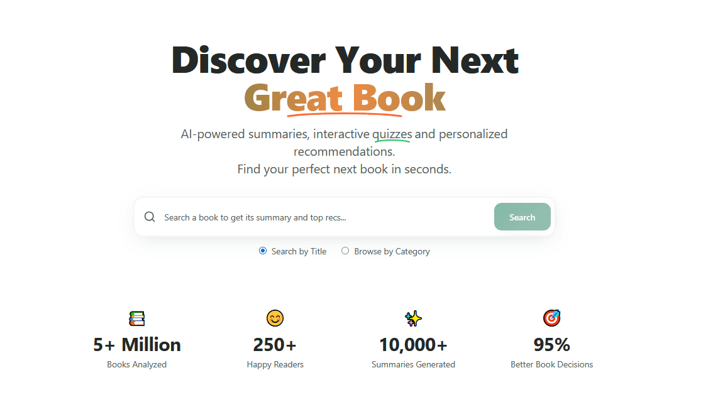The width and height of the screenshot is (713, 417).
Task: Click the "250+" statistic number
Action: (275, 345)
